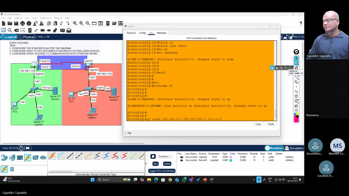
Task: Pick the Draw Ellipse tool
Action: point(49,30)
